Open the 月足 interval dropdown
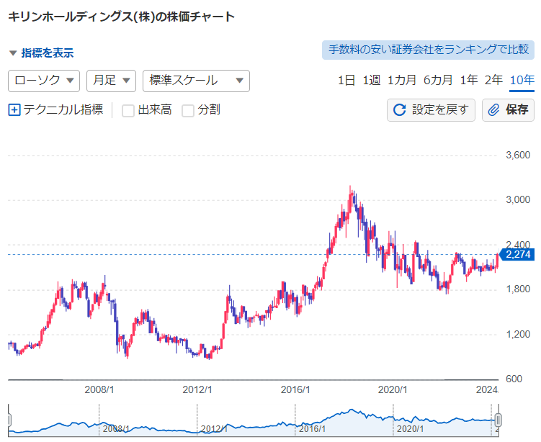This screenshot has width=541, height=442. [x=111, y=81]
